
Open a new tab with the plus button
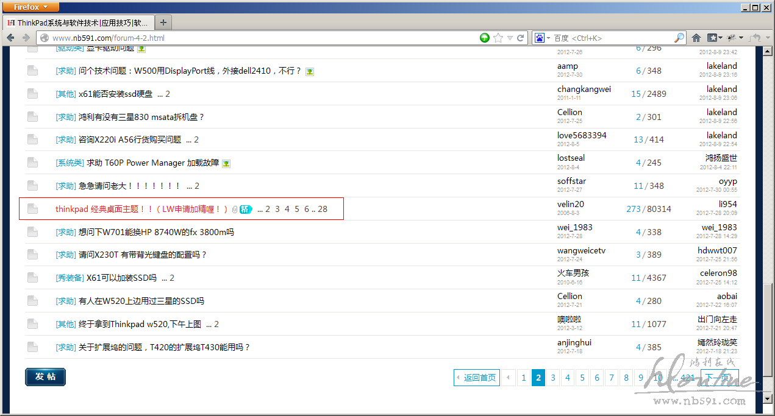(163, 23)
